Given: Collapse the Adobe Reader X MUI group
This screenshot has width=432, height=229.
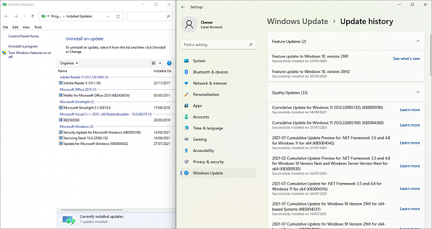Looking at the screenshot, I should click(84, 77).
